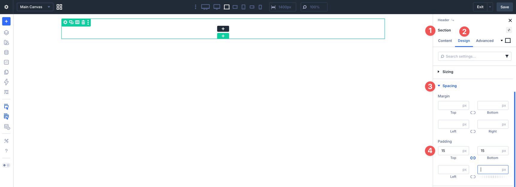Click the Padding Bottom field showing 15

pyautogui.click(x=493, y=150)
